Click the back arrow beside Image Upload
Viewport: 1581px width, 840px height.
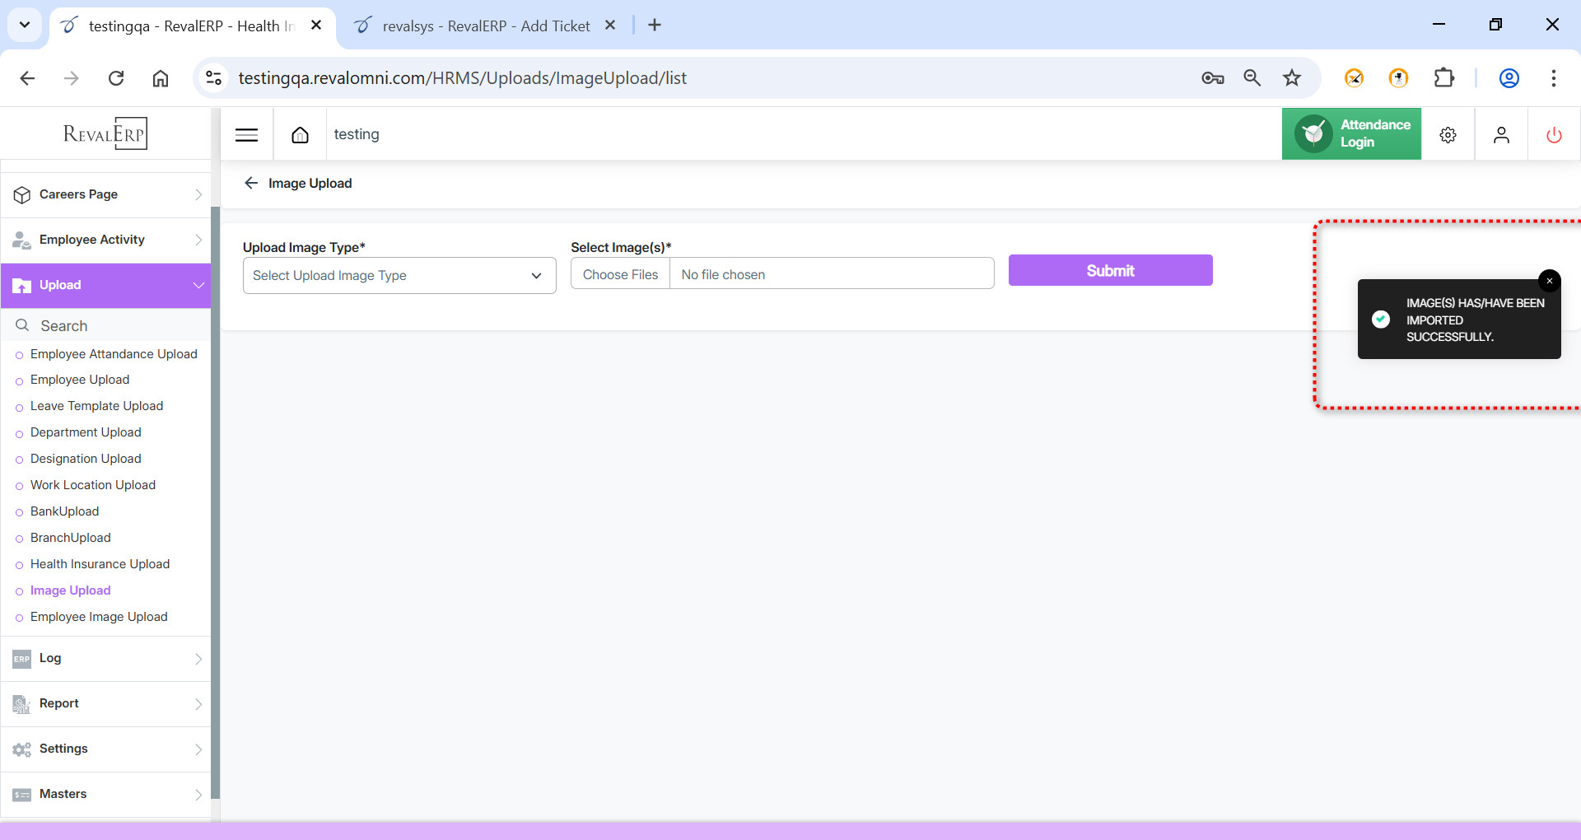(x=251, y=183)
